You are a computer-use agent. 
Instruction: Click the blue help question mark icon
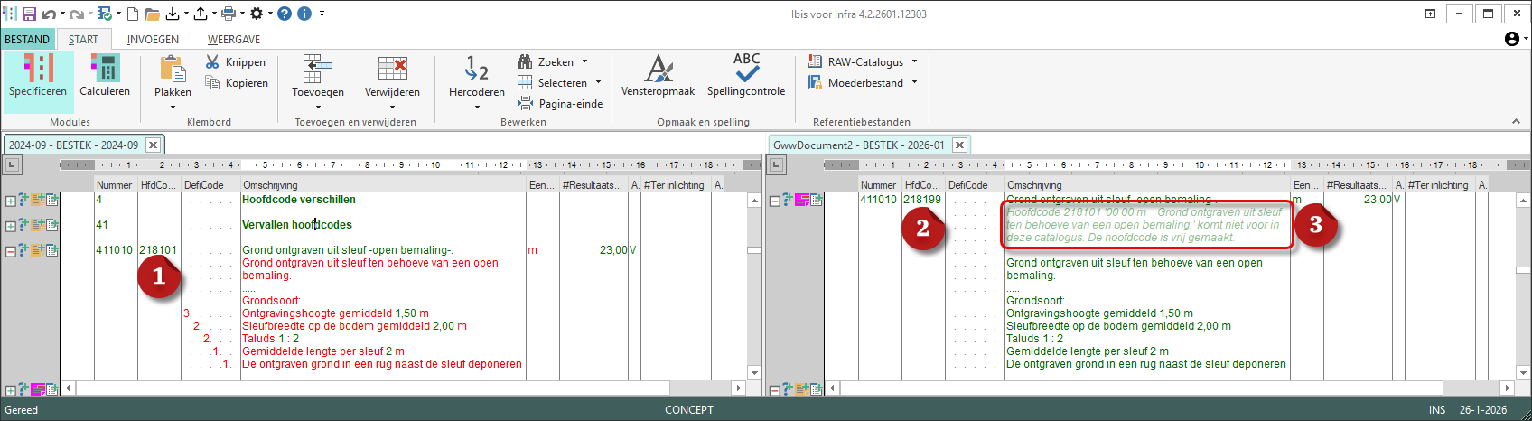click(x=285, y=14)
